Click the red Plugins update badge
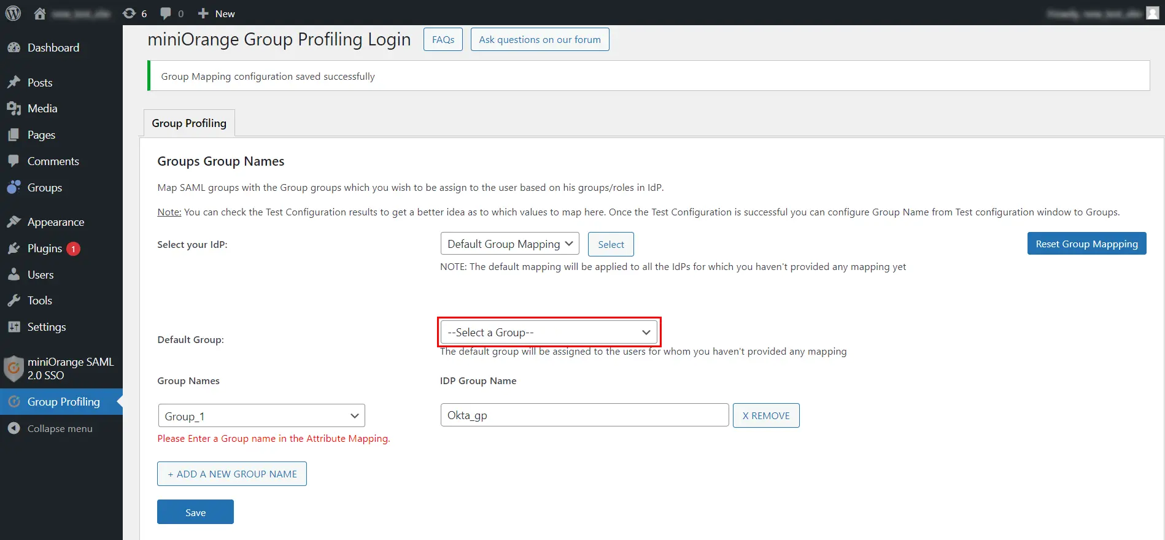Image resolution: width=1165 pixels, height=540 pixels. coord(73,249)
